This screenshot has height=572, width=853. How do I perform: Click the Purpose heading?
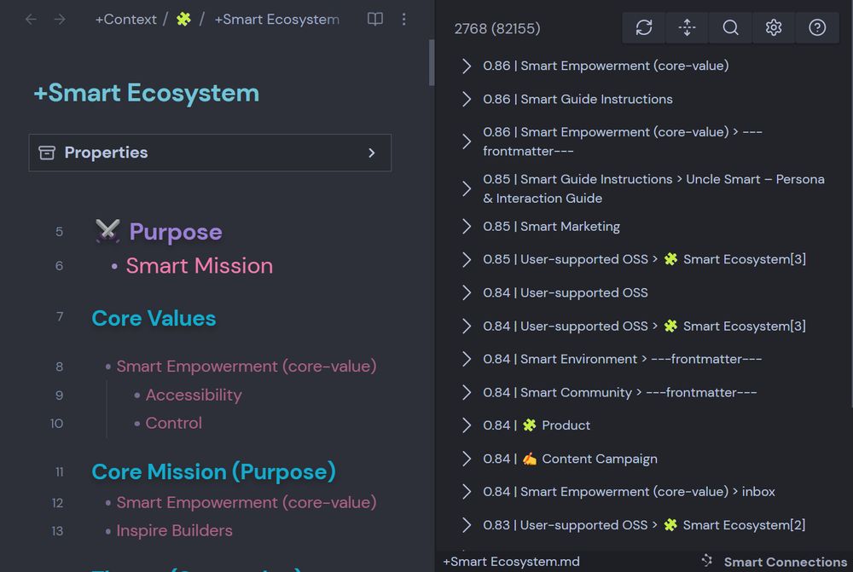(x=175, y=232)
